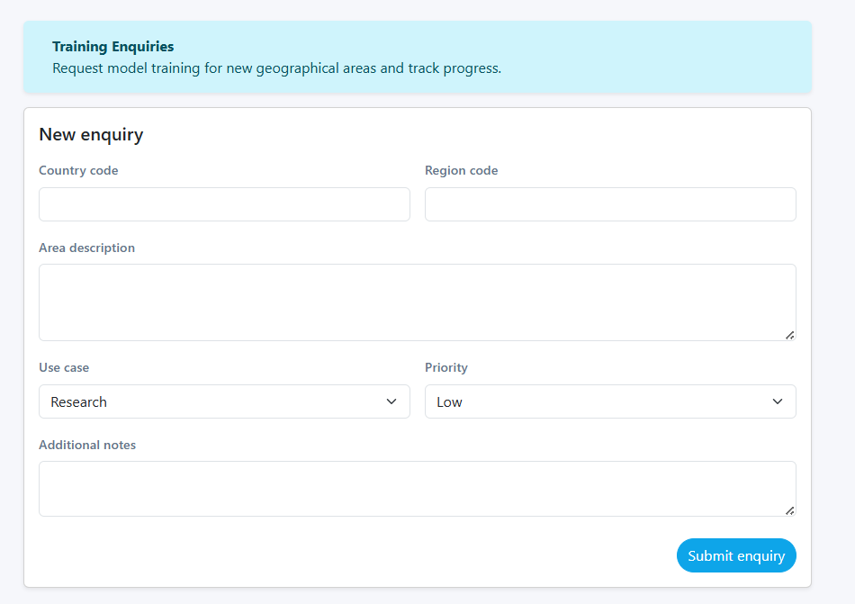Viewport: 855px width, 604px height.
Task: Click the Country code input field
Action: click(x=224, y=204)
